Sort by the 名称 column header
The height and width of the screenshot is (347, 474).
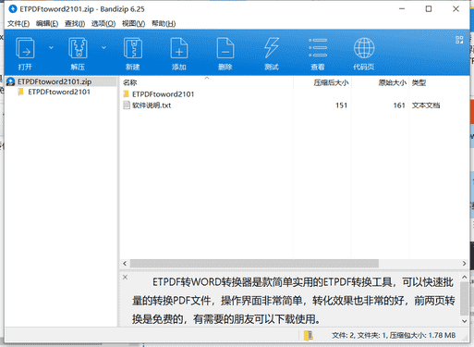(130, 82)
